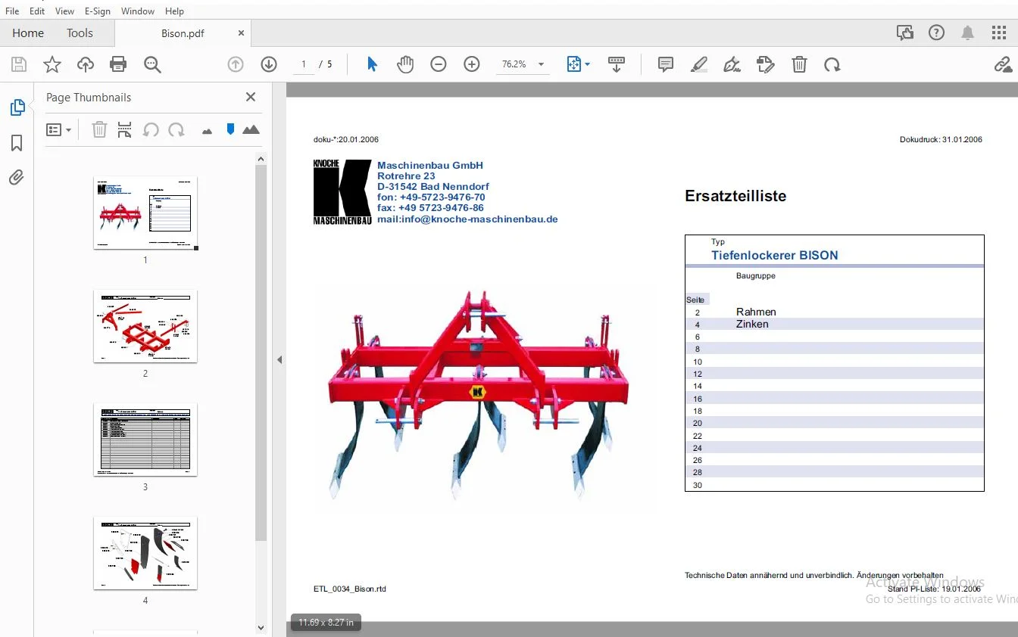Open the Help question mark icon
The image size is (1018, 637).
coord(937,33)
